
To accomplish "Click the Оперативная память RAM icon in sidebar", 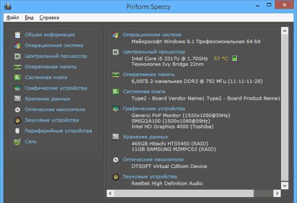I will tap(17, 67).
